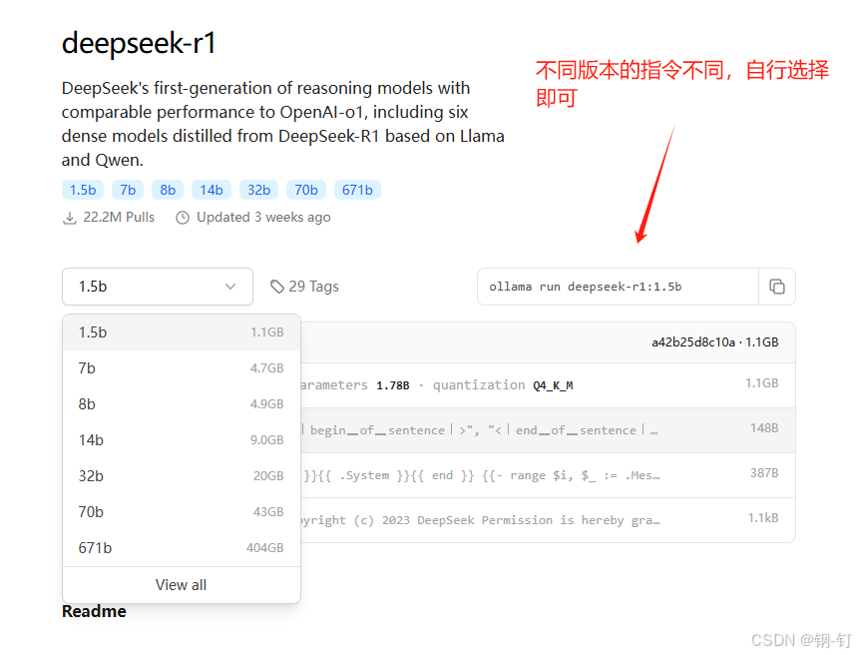
Task: Click the 22.2M Pulls count
Action: click(119, 218)
